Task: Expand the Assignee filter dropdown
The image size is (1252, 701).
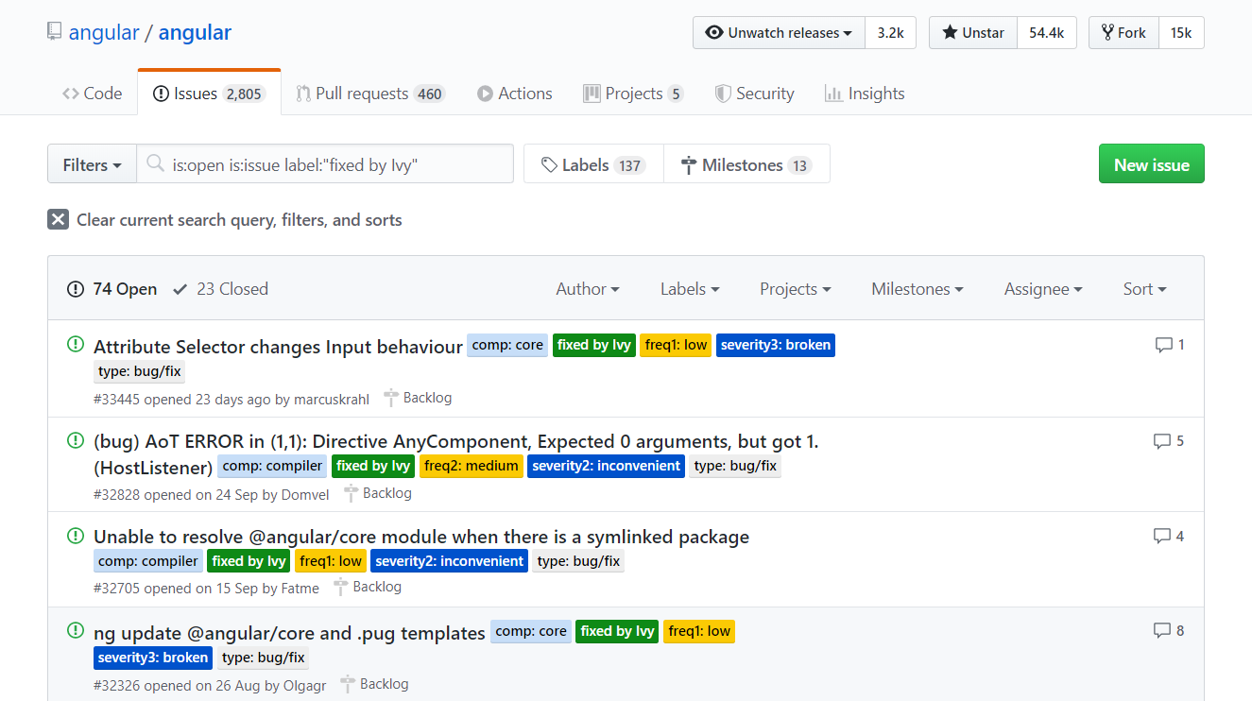Action: tap(1043, 289)
